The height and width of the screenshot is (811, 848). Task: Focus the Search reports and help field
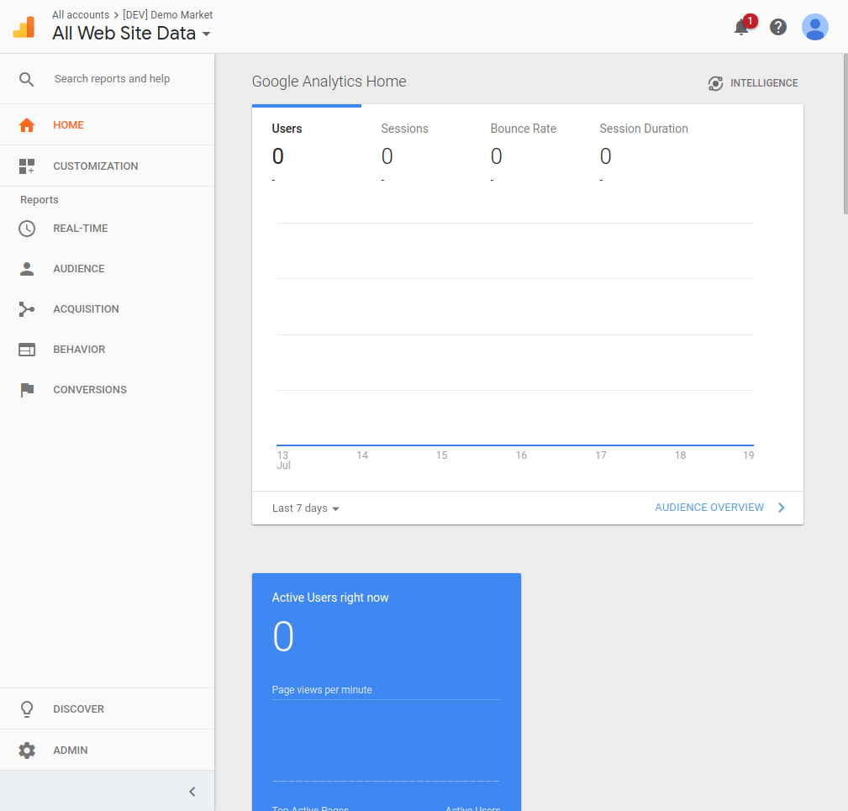[x=112, y=79]
